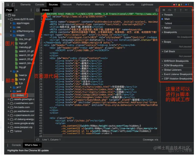Expand the hm.baidu.com domain
Image resolution: width=195 pixels, height=155 pixels.
coord(8,107)
